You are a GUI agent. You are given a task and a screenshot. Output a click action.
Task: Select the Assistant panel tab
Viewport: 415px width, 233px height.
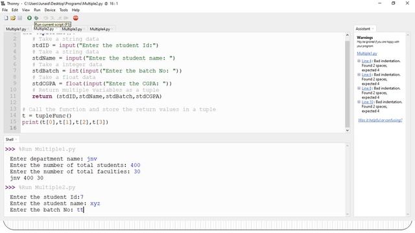coord(363,28)
